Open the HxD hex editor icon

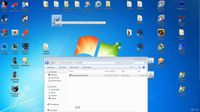[x=15, y=34]
